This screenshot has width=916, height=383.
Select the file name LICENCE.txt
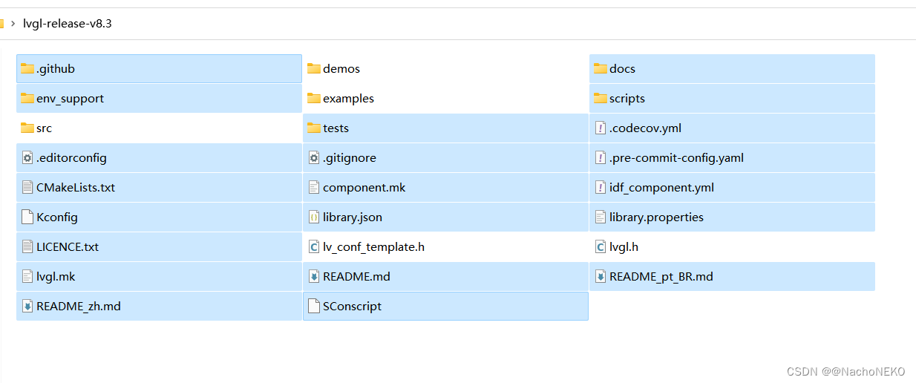point(68,246)
